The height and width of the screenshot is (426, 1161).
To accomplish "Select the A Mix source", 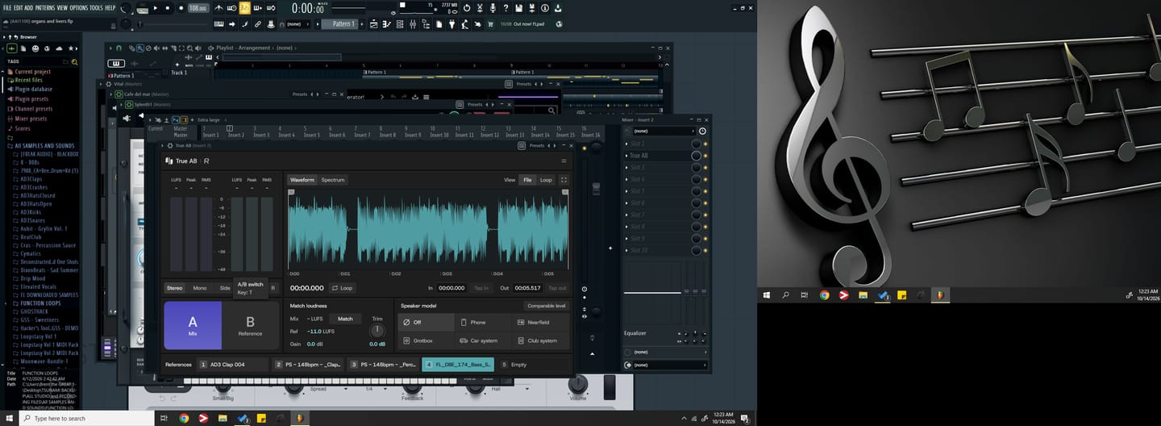I will 193,325.
